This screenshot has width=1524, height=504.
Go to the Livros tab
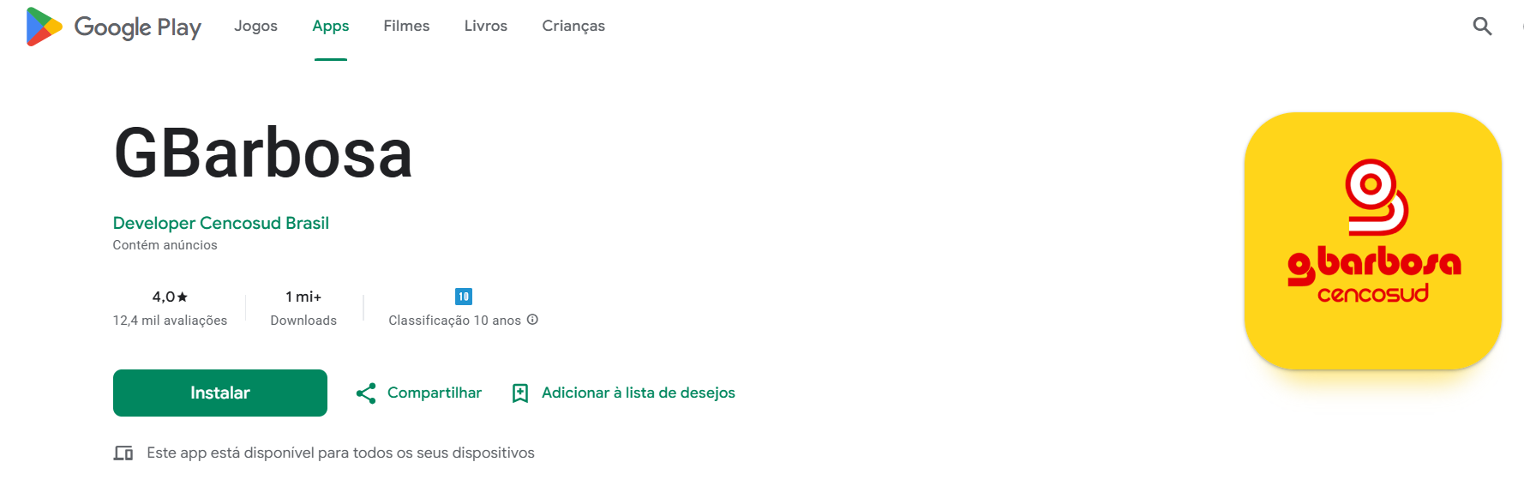click(x=485, y=26)
